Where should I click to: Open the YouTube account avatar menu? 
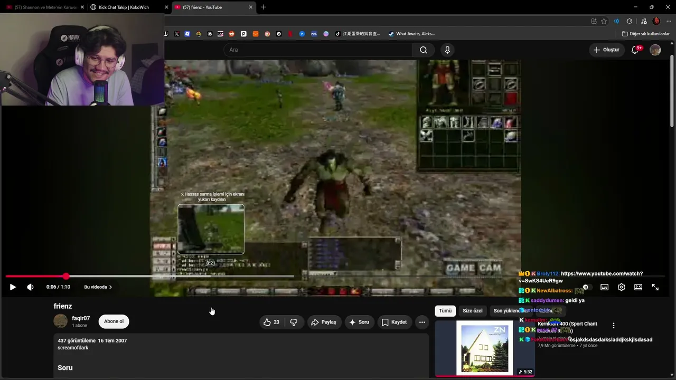coord(655,50)
